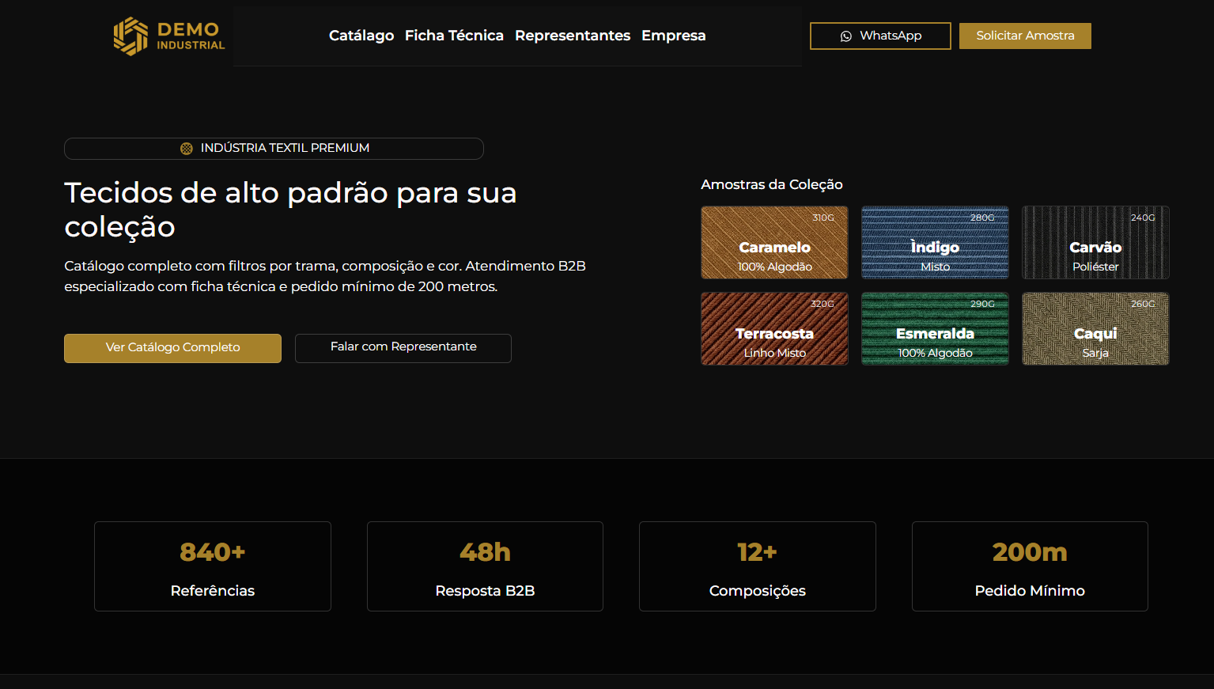The height and width of the screenshot is (689, 1214).
Task: Click the 290G label on Esmeralda swatch
Action: [982, 304]
